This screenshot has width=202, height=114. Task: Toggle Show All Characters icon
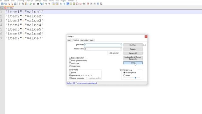pos(64,4)
